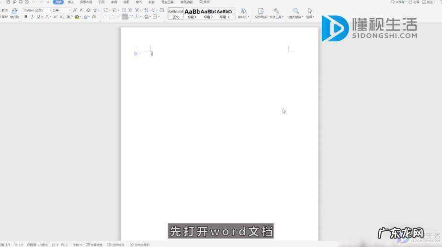Click the undo arrow
The height and width of the screenshot is (247, 442).
(x=34, y=2)
